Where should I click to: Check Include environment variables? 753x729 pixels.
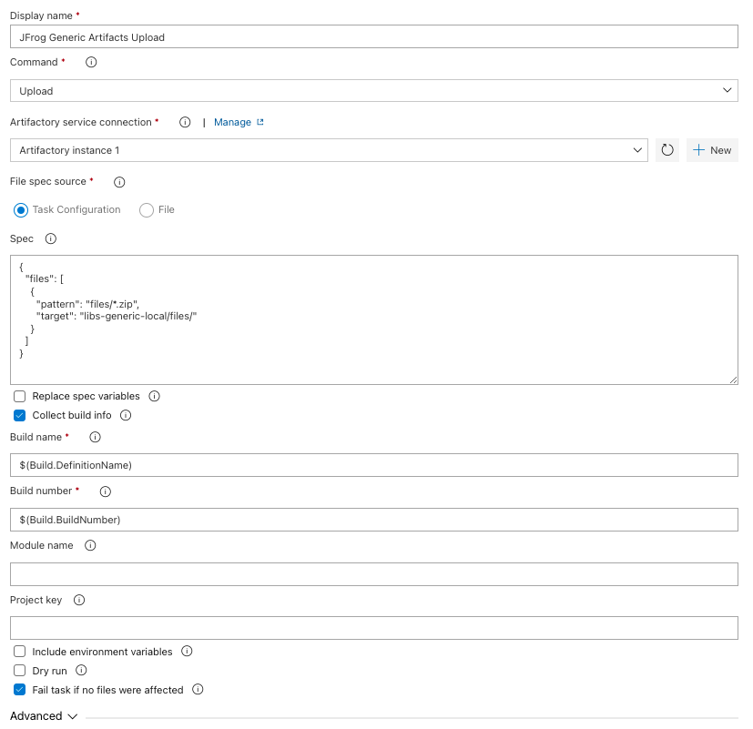(x=19, y=651)
